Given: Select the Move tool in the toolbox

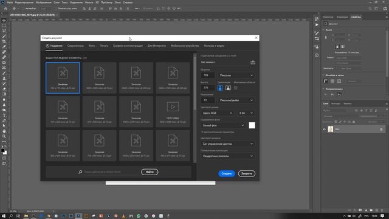Looking at the screenshot, I should (4, 20).
